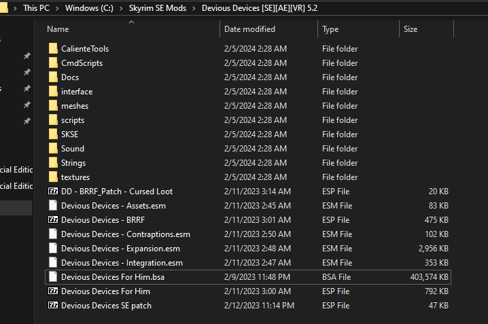Click the 2/12/2023 11:14 PM date cell

(259, 306)
